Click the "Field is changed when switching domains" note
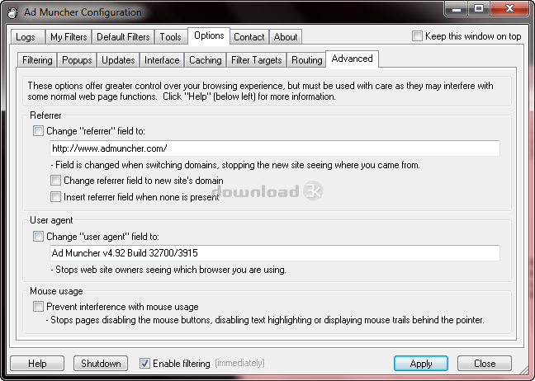 [x=235, y=165]
